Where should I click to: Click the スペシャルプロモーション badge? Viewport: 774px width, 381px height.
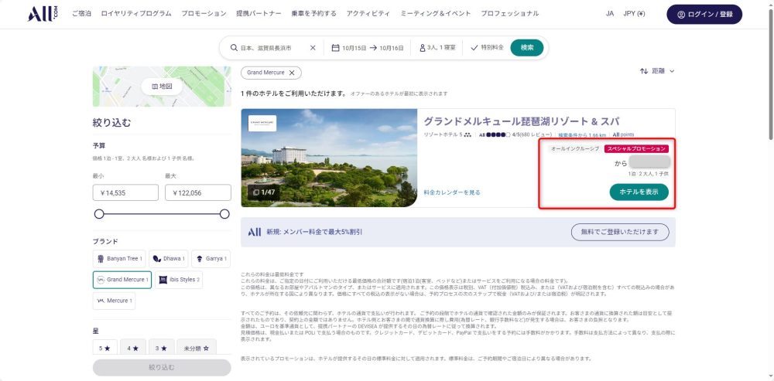pos(636,148)
